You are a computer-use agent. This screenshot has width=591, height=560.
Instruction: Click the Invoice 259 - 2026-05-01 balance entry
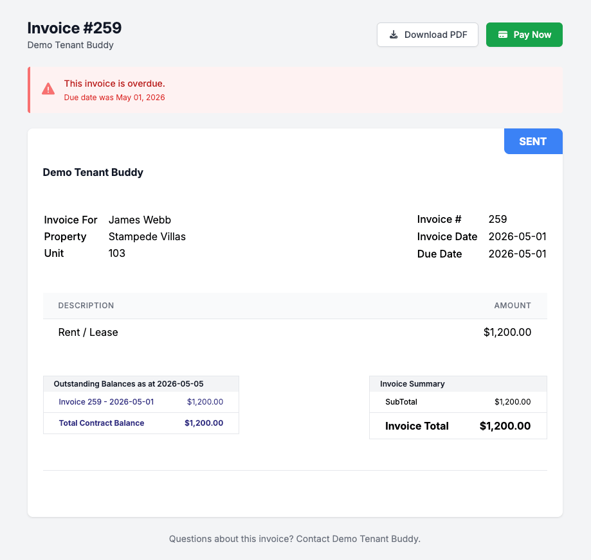point(106,402)
